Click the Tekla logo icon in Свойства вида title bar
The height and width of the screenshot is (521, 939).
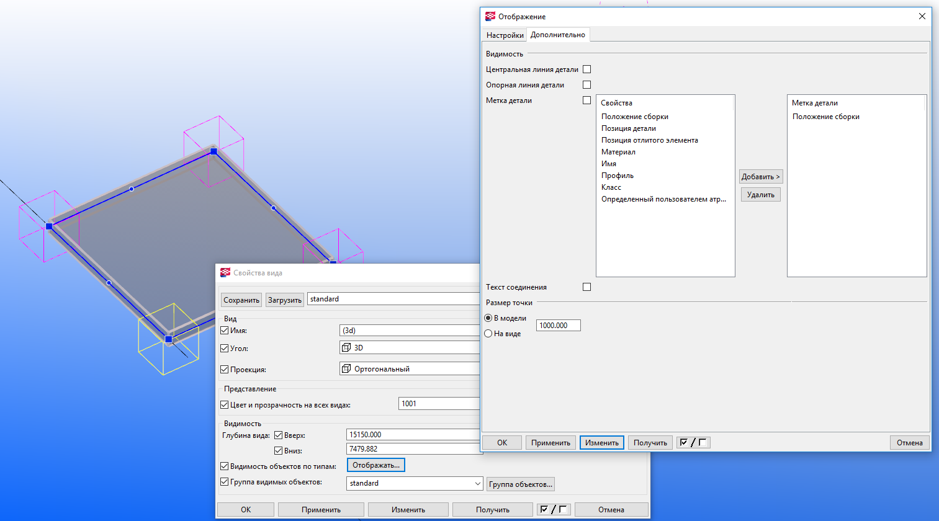coord(225,273)
